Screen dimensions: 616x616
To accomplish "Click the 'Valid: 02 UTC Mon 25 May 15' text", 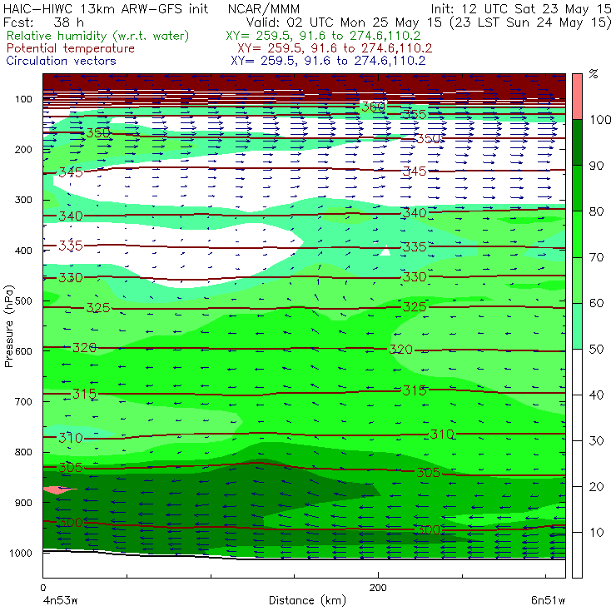I will point(344,22).
